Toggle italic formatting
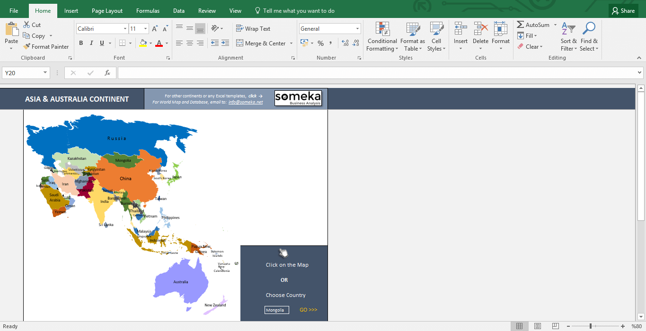Viewport: 646px width, 331px height. (91, 43)
